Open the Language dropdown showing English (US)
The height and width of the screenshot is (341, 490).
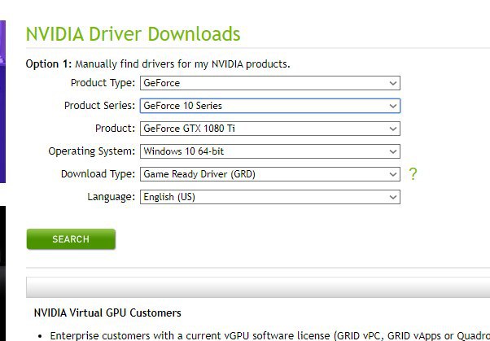(x=270, y=197)
